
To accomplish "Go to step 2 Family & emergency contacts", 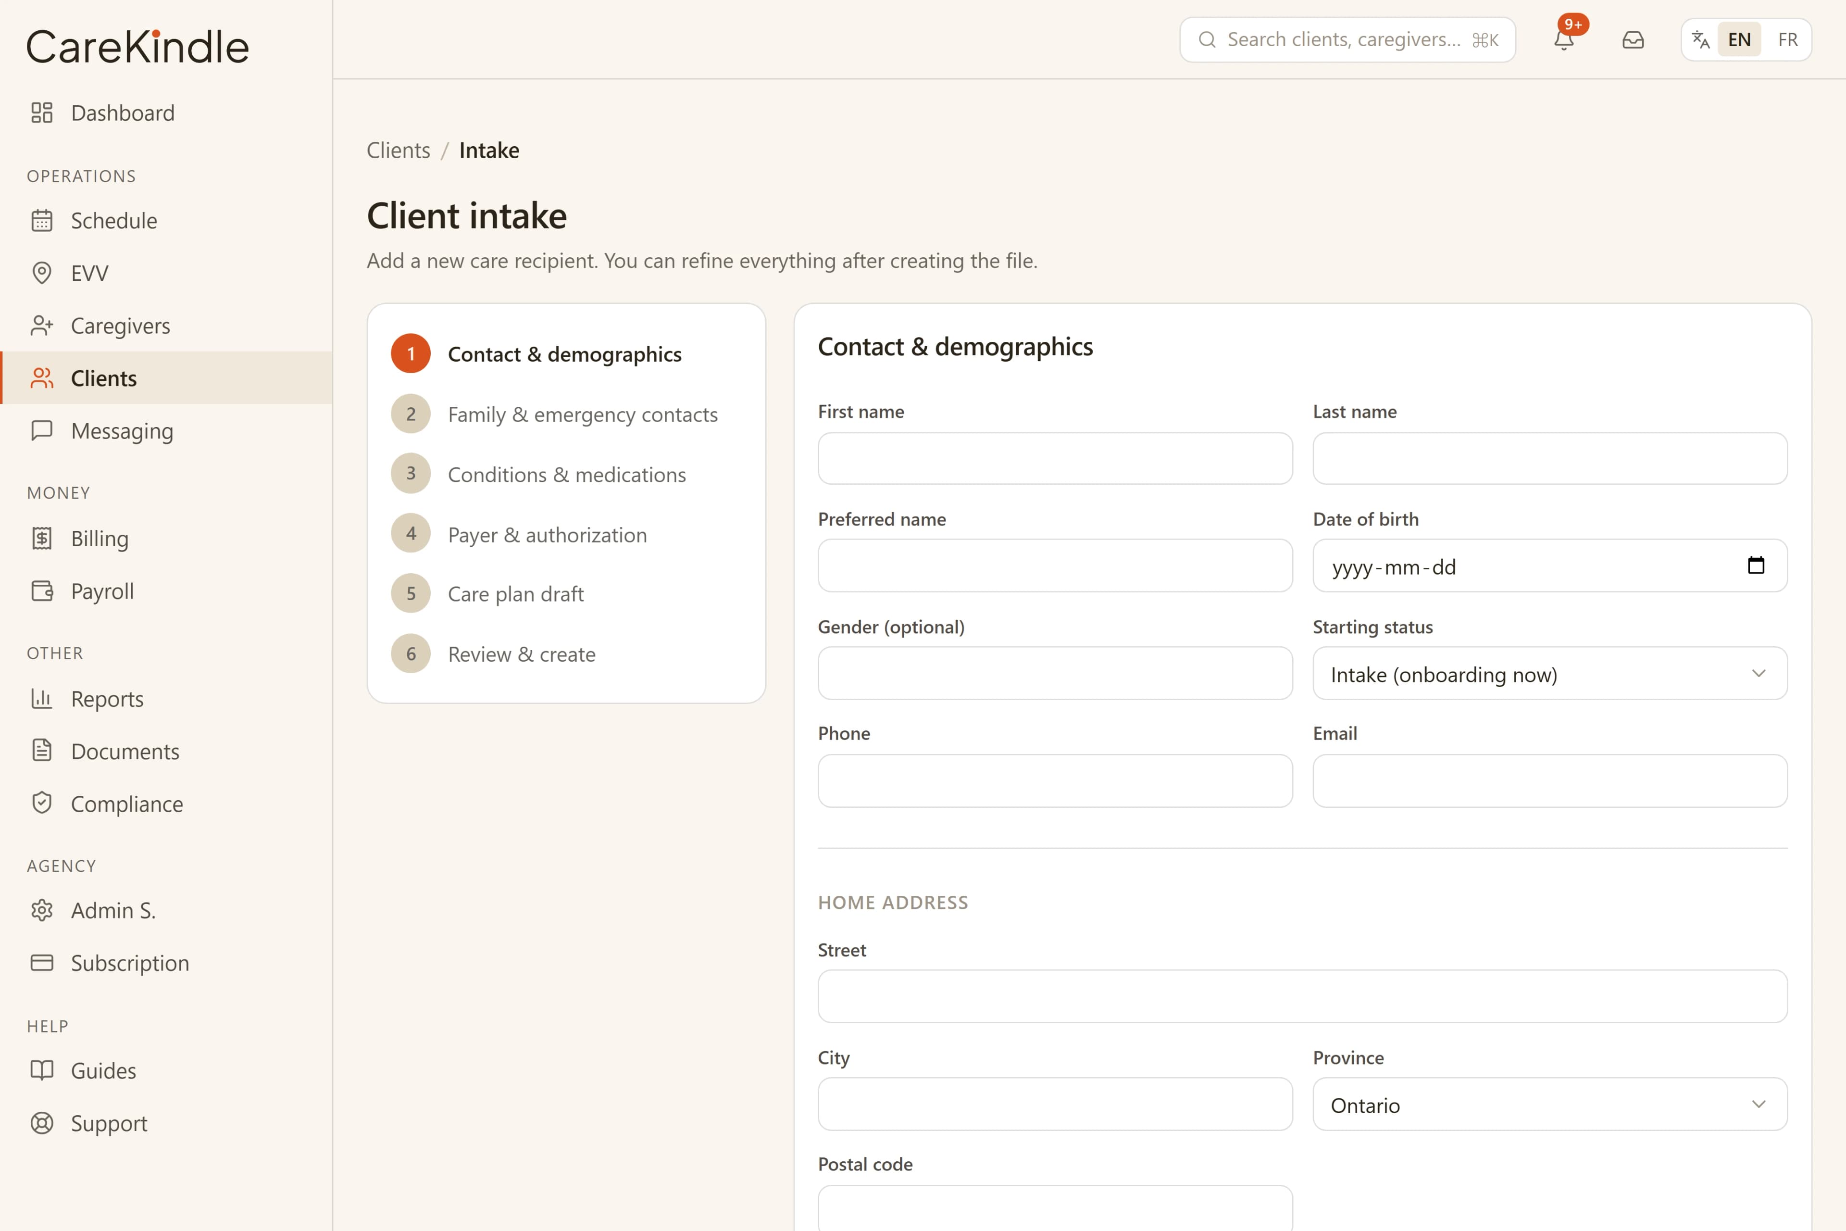I will tap(554, 415).
